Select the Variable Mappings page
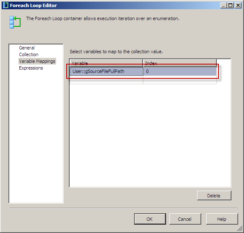 [37, 61]
